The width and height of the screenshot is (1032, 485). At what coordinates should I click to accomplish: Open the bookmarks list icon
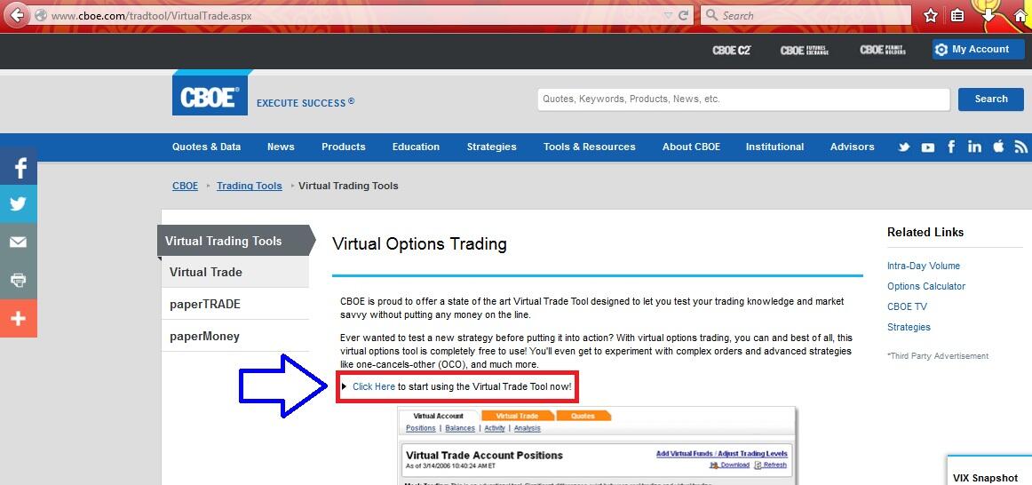957,15
